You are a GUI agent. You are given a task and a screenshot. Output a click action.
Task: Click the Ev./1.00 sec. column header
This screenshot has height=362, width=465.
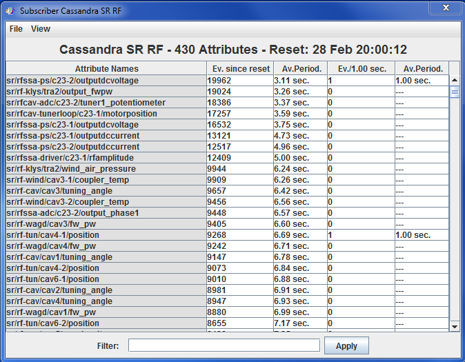coord(362,69)
